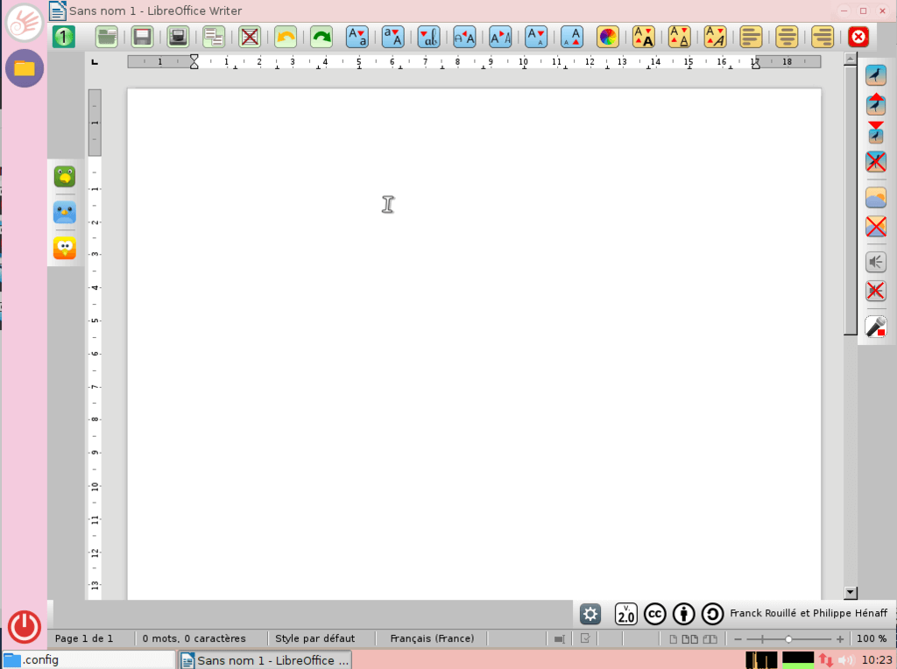Screen dimensions: 897x669
Task: Undo the last action
Action: 285,37
